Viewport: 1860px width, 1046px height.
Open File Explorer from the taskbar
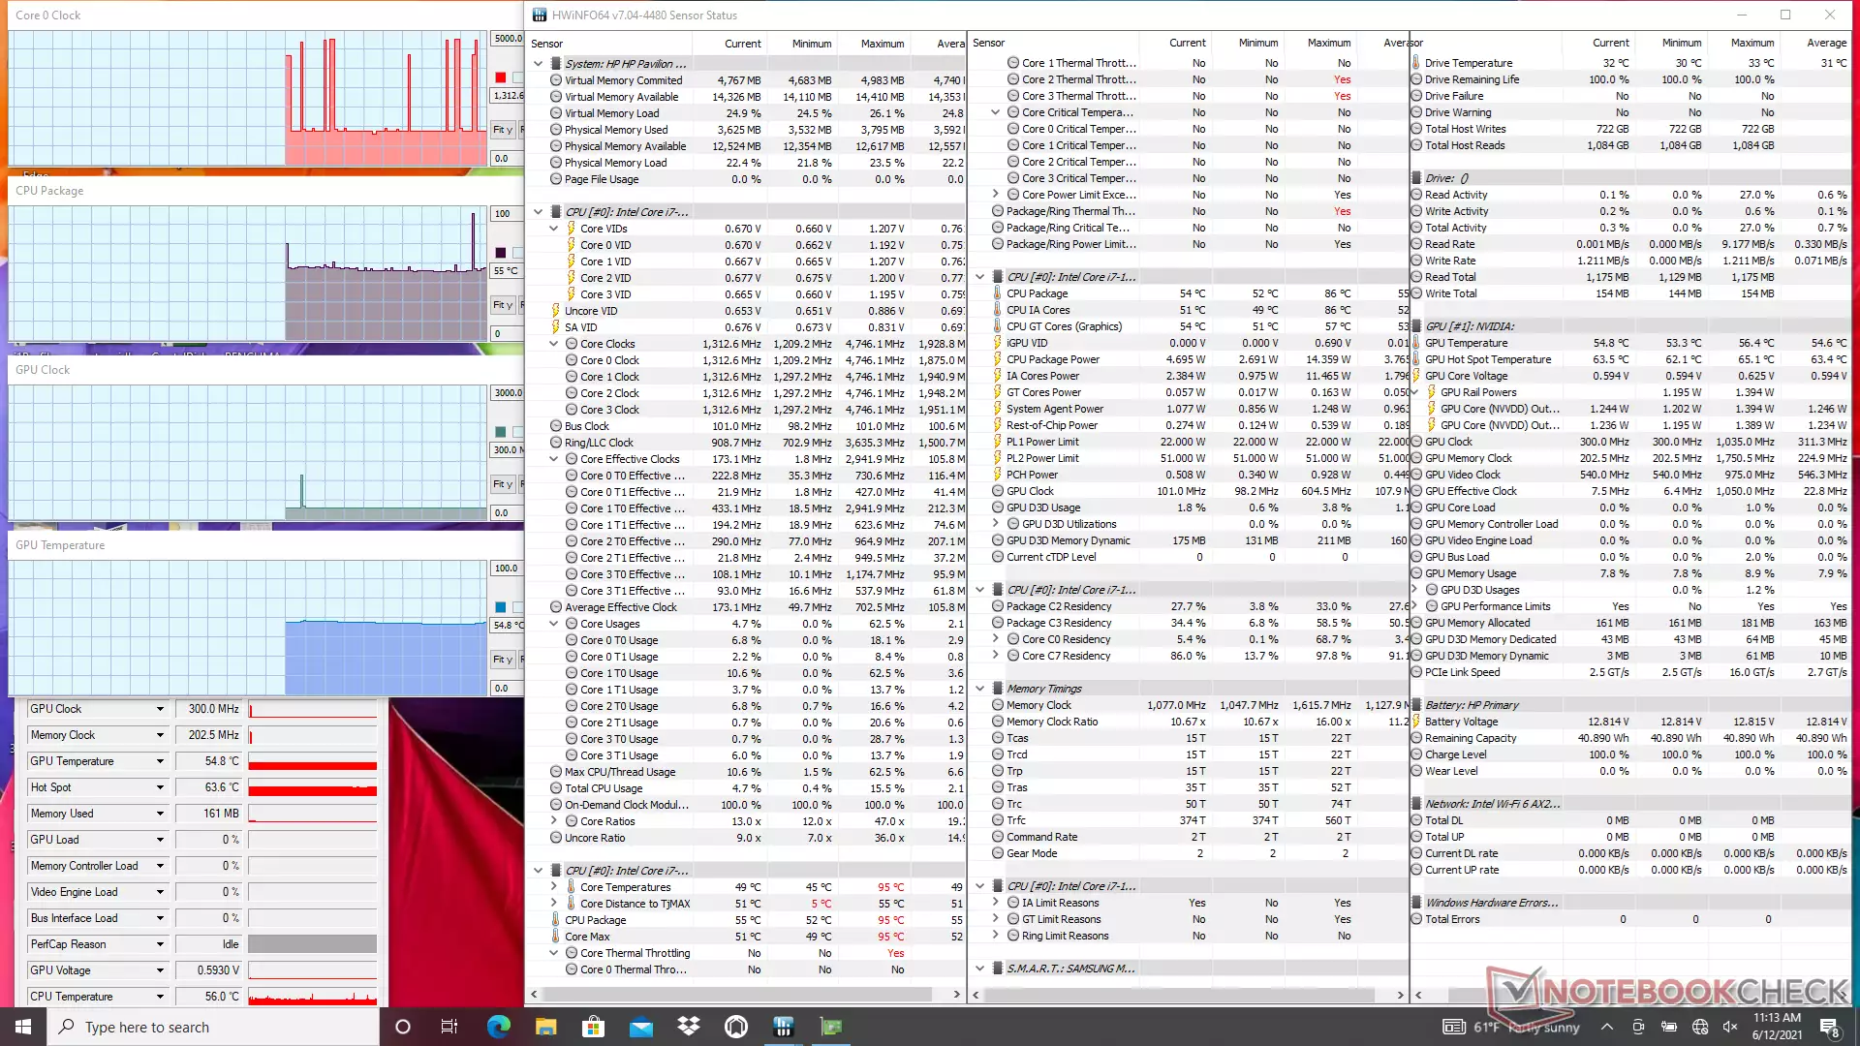point(545,1027)
